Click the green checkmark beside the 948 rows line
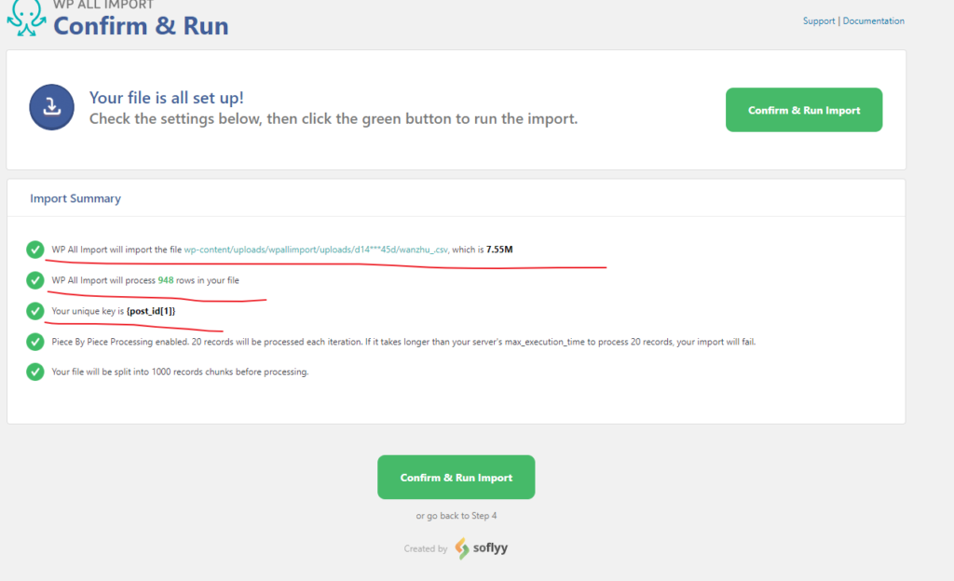Image resolution: width=954 pixels, height=581 pixels. point(35,280)
